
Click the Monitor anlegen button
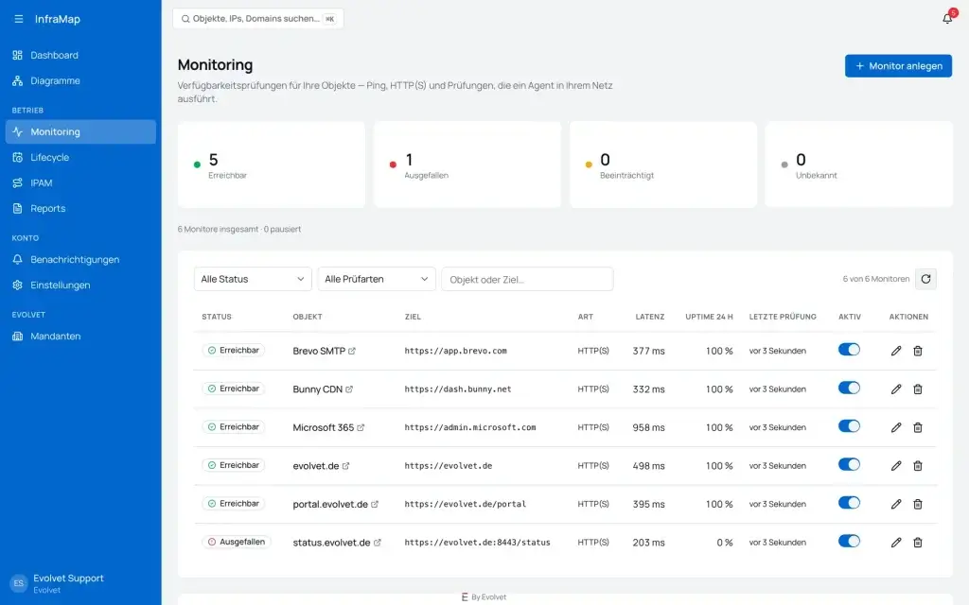pos(898,66)
